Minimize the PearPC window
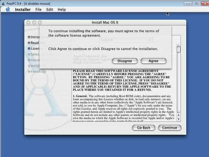 pyautogui.click(x=188, y=4)
